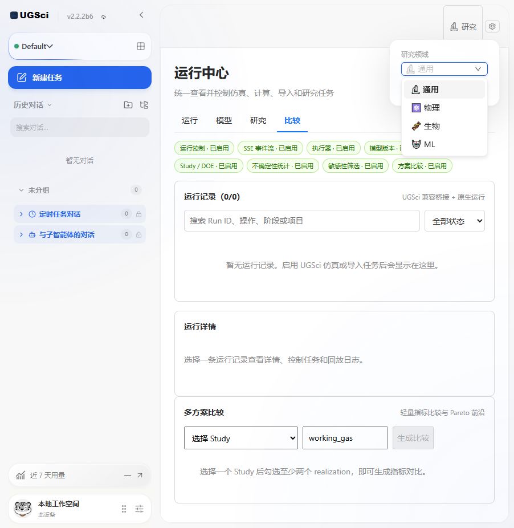Screen dimensions: 514x528
Task: Click the UGSci logo
Action: click(x=29, y=15)
